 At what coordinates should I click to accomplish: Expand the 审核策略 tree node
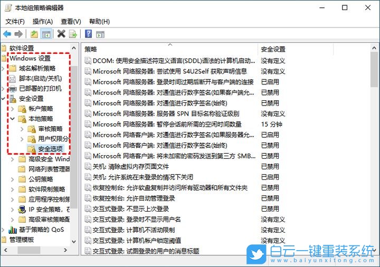pos(22,129)
